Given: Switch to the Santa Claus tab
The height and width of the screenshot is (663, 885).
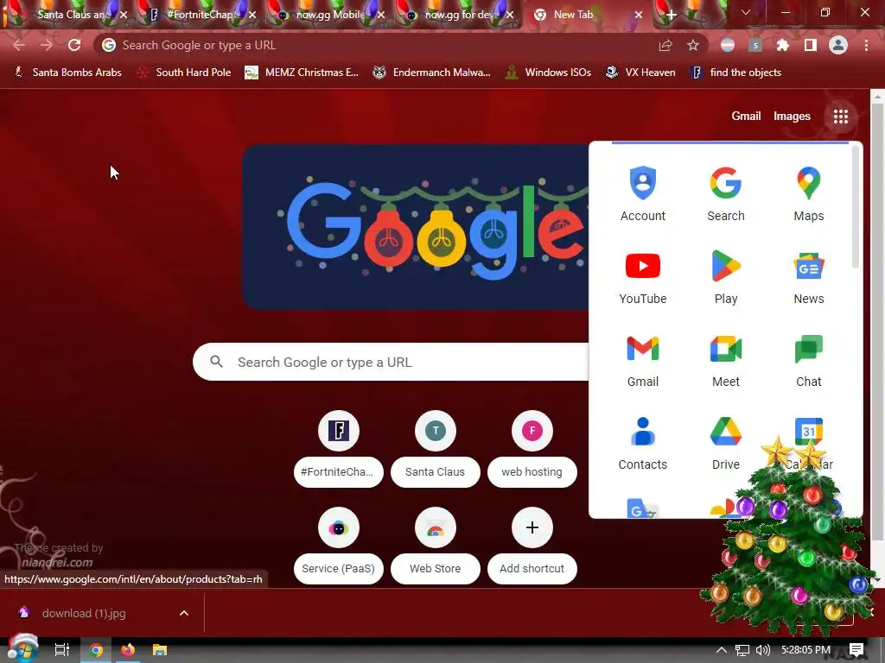Looking at the screenshot, I should click(x=71, y=15).
